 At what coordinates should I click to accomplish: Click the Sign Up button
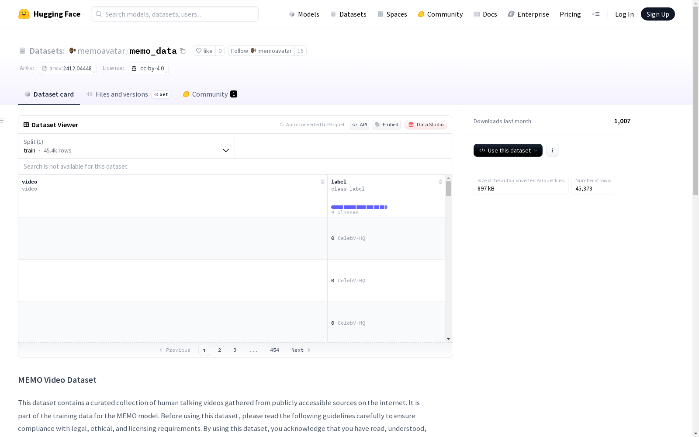(x=657, y=14)
